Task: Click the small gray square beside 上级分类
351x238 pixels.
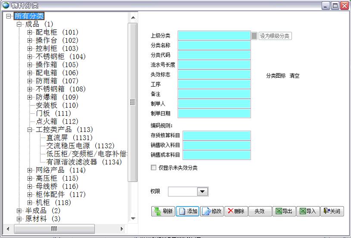Action: pos(254,36)
